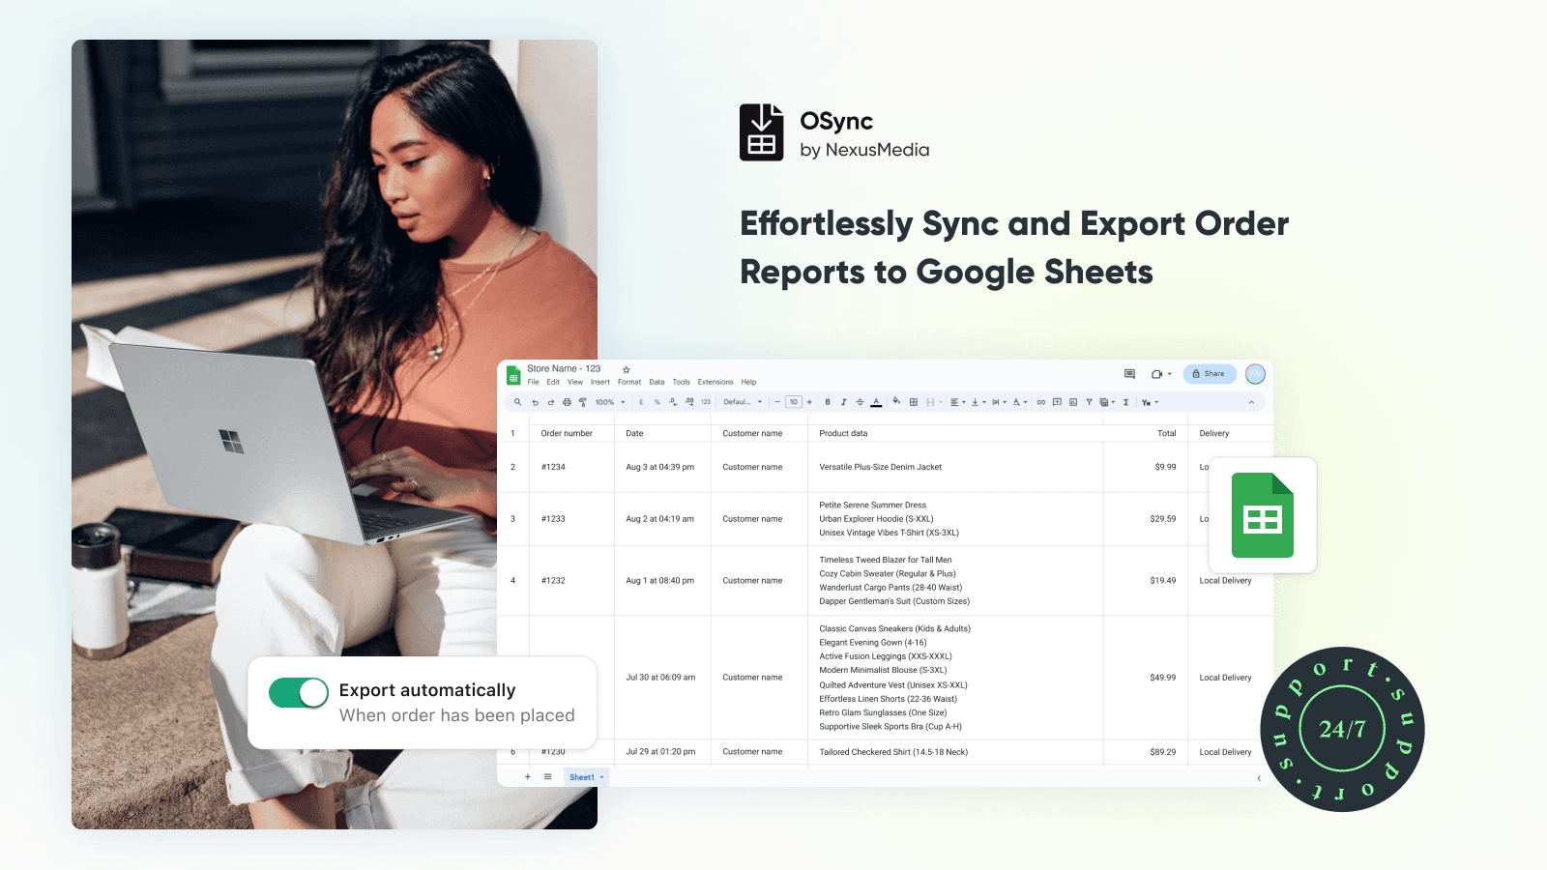The width and height of the screenshot is (1547, 870).
Task: Click the Undo arrow icon
Action: coord(536,402)
